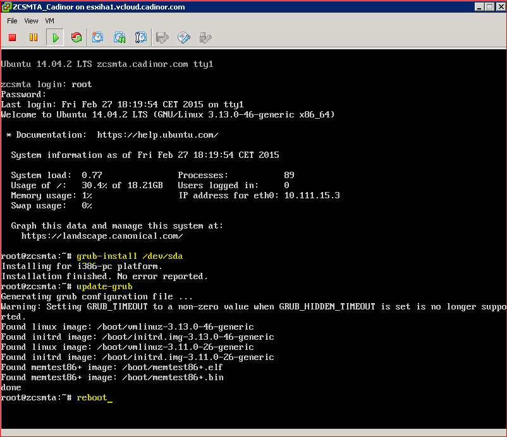
Task: Click the 'System load: 0.77' text
Action: click(x=57, y=175)
